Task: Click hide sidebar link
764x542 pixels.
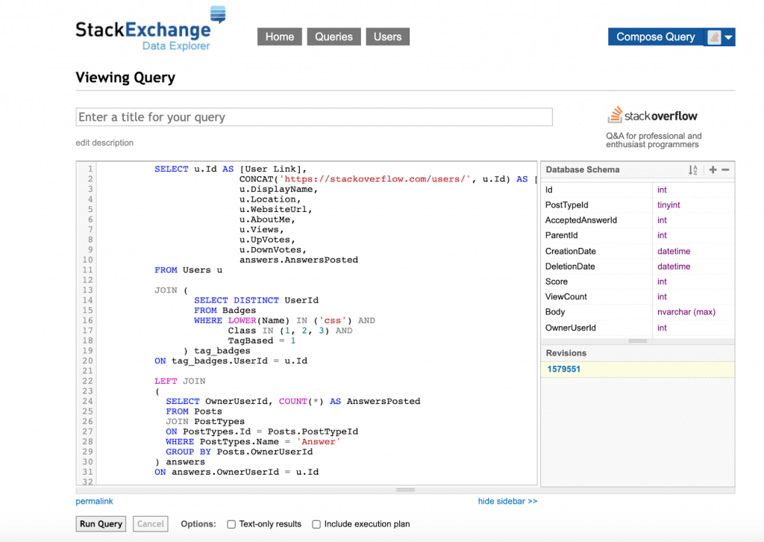Action: click(x=507, y=502)
